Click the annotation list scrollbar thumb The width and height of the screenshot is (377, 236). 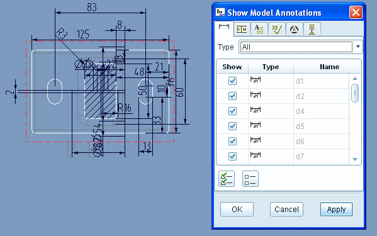point(355,93)
